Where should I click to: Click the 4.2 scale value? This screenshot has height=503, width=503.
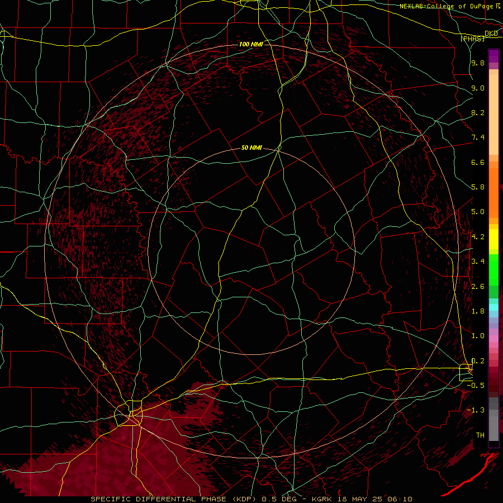pos(478,237)
